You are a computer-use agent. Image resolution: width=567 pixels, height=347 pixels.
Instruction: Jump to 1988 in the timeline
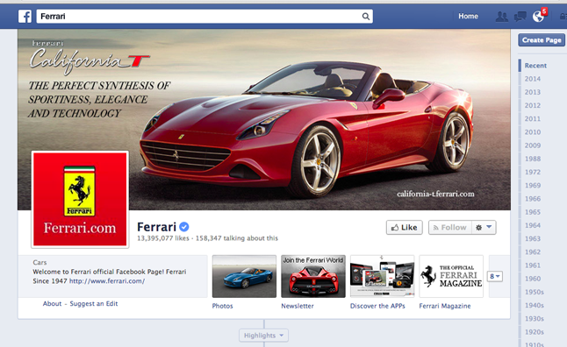[533, 159]
